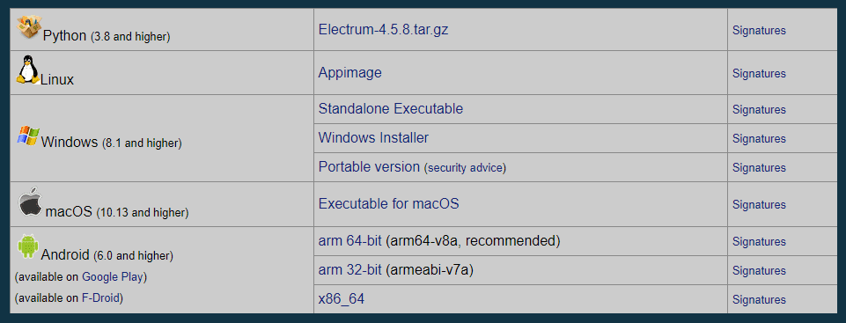This screenshot has width=846, height=323.
Task: Open the security advice link
Action: (x=465, y=168)
